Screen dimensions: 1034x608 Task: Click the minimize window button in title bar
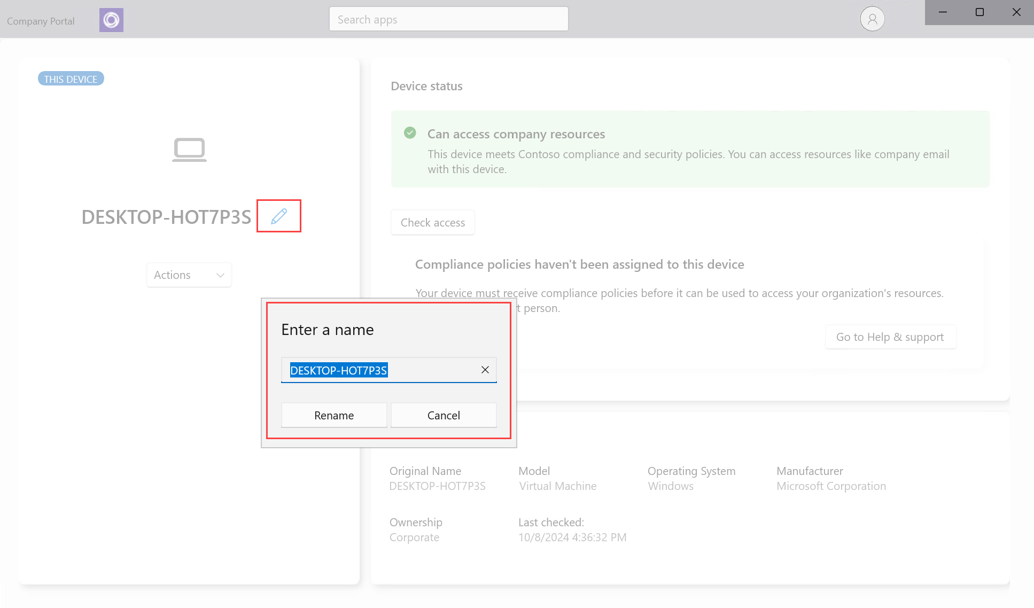tap(942, 12)
